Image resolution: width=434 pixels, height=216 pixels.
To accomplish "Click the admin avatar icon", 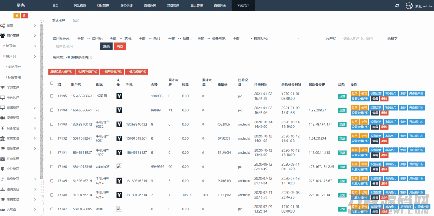I will tap(409, 6).
